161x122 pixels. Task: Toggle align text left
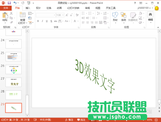(x=83, y=22)
